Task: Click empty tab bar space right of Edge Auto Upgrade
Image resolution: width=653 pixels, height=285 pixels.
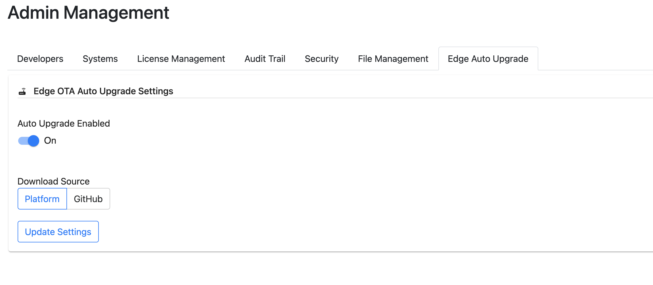Action: coord(596,59)
